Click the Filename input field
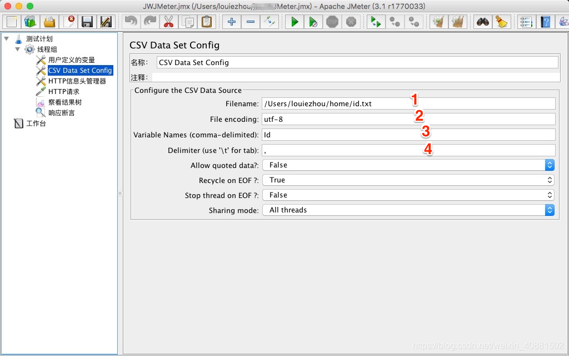Viewport: 569px width, 356px height. tap(408, 103)
